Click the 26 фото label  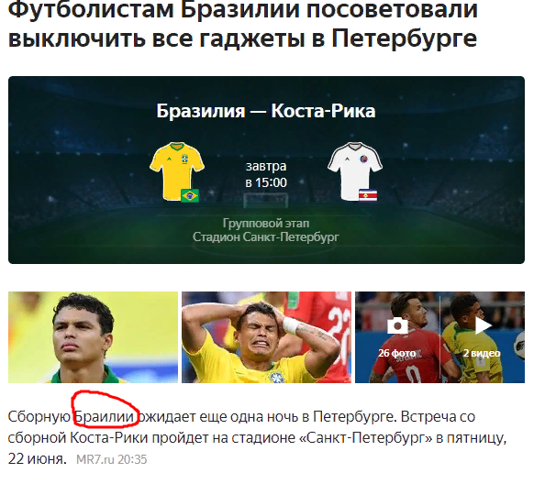pyautogui.click(x=397, y=353)
